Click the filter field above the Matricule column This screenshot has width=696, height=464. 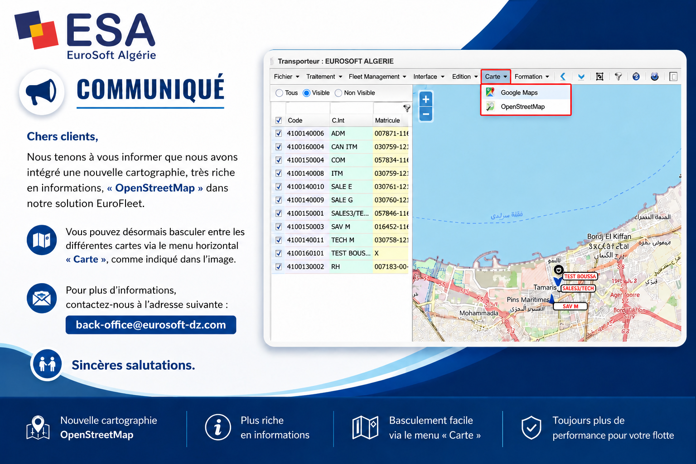(388, 108)
